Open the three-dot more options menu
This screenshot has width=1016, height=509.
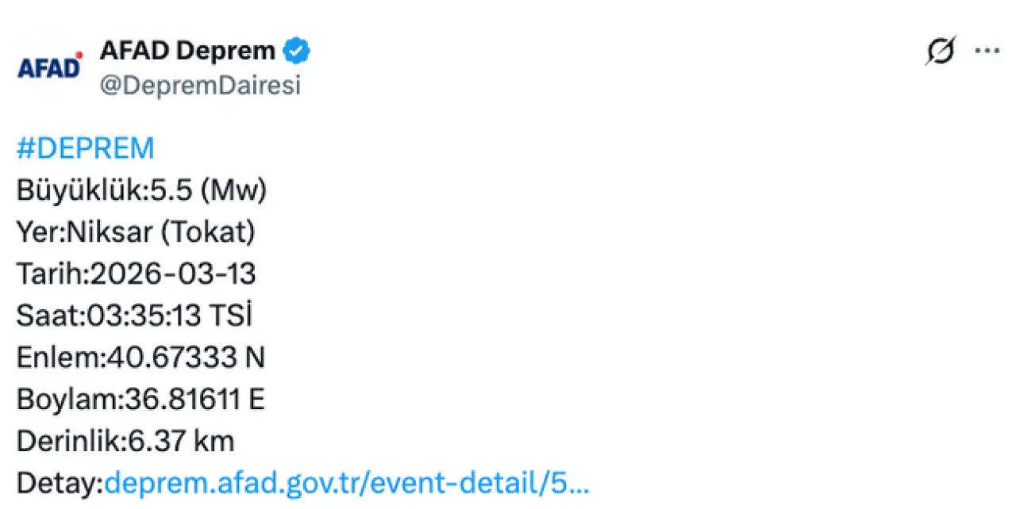tap(987, 52)
